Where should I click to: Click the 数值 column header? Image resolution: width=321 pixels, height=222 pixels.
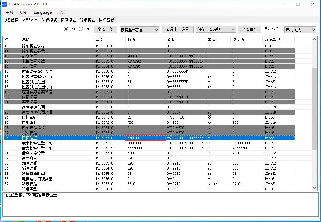tap(131, 40)
